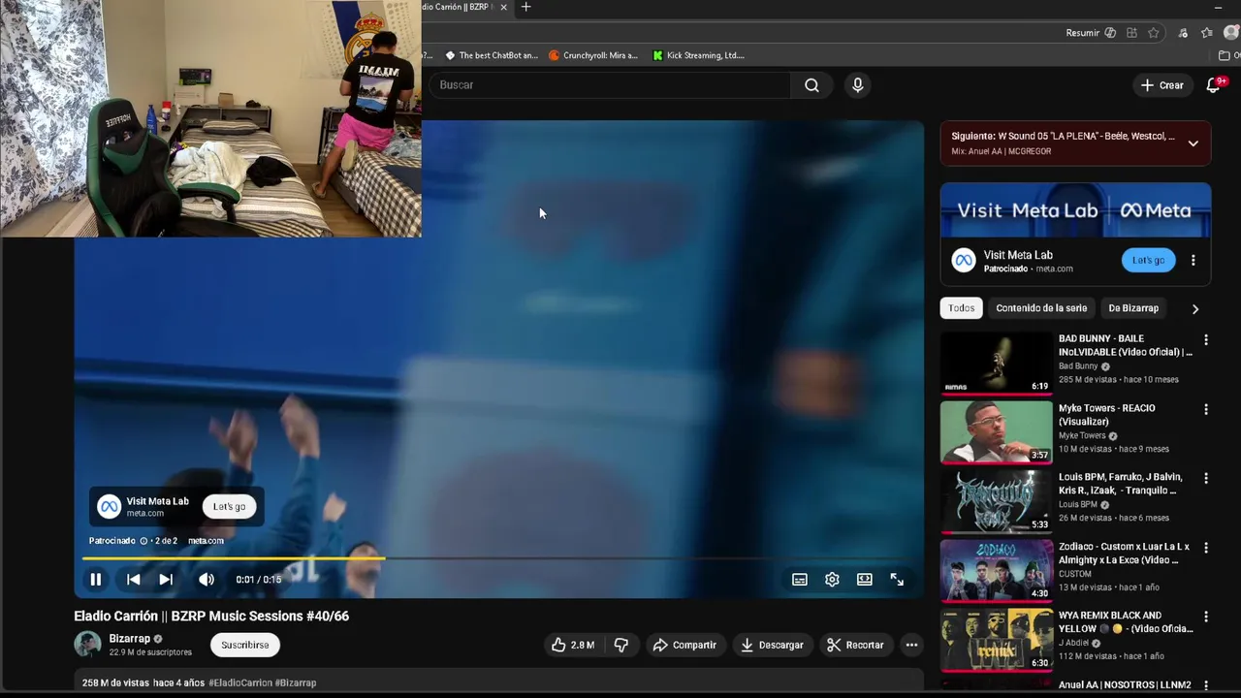Open the other favorites folder
The width and height of the screenshot is (1241, 698).
click(x=1227, y=55)
